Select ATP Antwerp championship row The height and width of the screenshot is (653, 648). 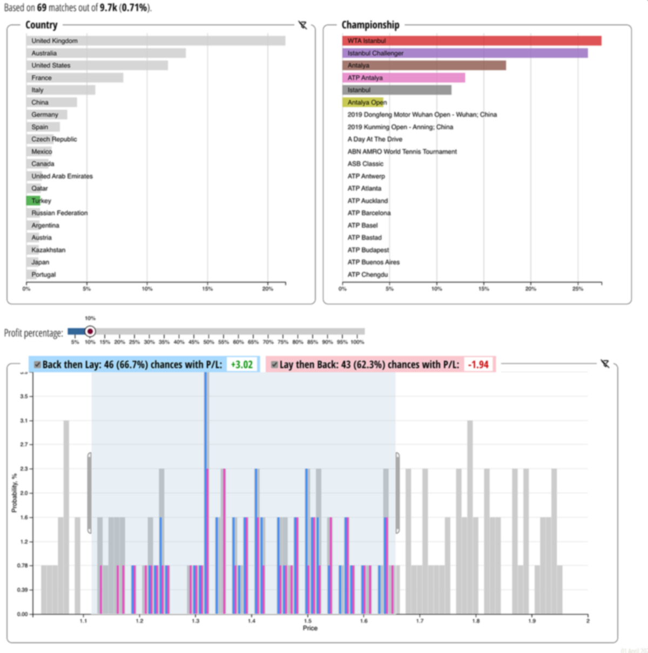366,176
